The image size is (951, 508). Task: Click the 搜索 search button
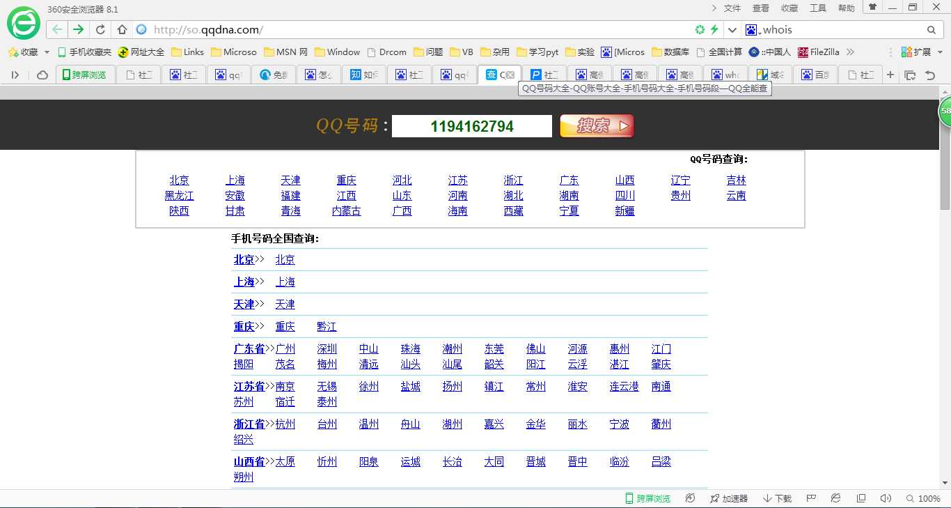[597, 126]
